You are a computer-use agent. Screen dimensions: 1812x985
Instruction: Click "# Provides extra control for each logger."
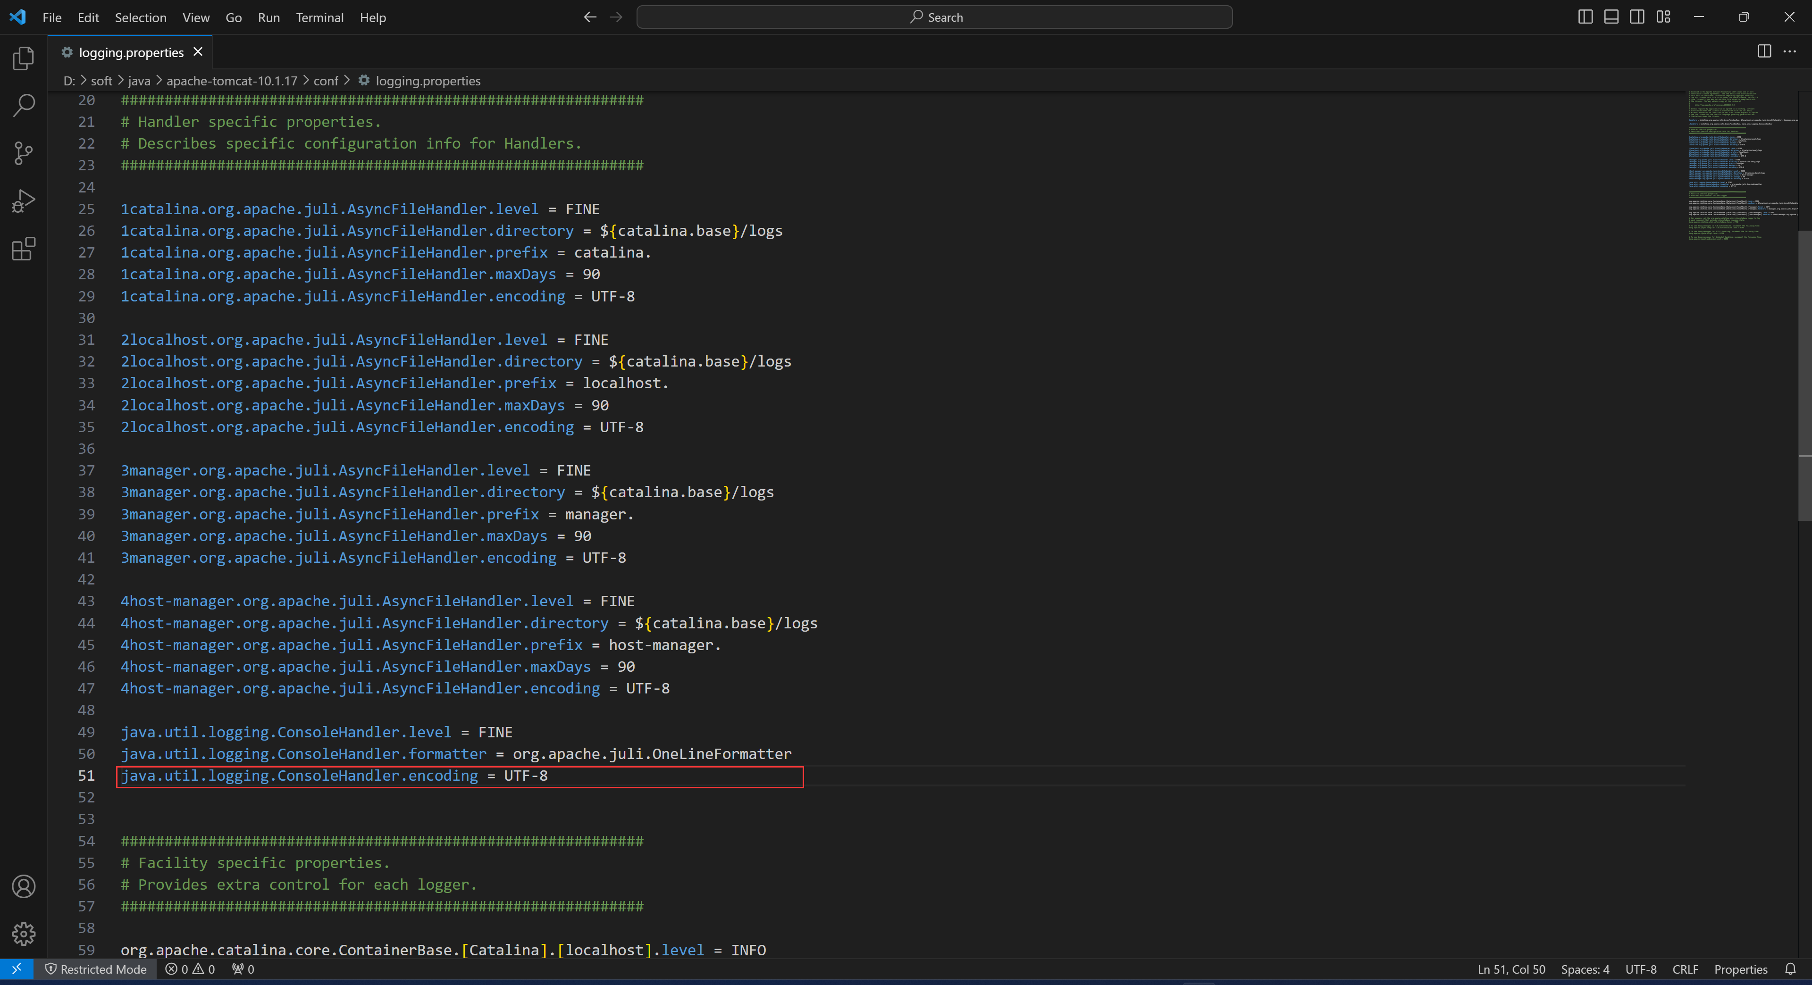pyautogui.click(x=299, y=885)
